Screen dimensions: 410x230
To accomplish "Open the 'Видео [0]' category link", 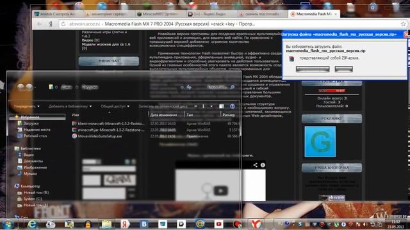I will [91, 40].
